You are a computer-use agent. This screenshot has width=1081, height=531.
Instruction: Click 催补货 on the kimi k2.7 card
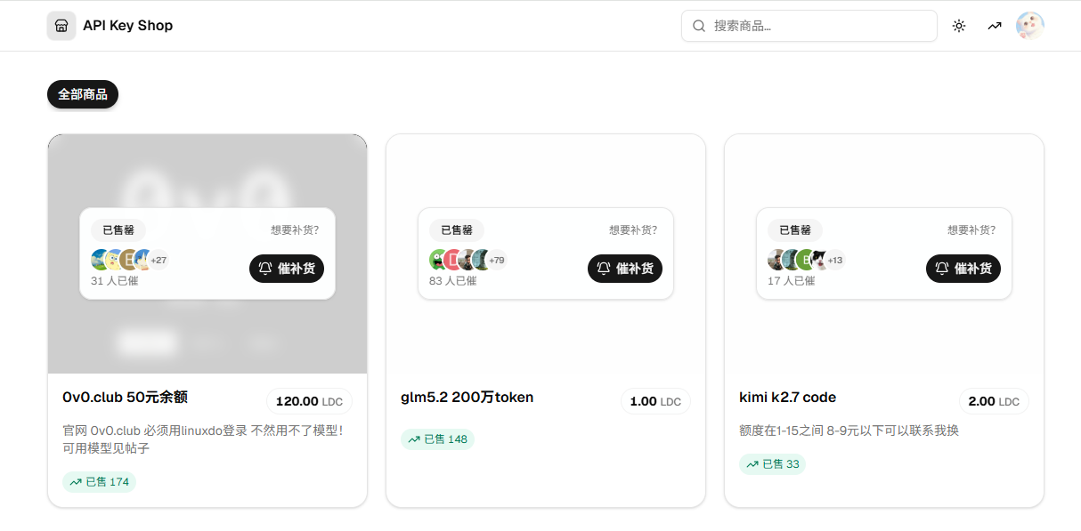tap(963, 269)
